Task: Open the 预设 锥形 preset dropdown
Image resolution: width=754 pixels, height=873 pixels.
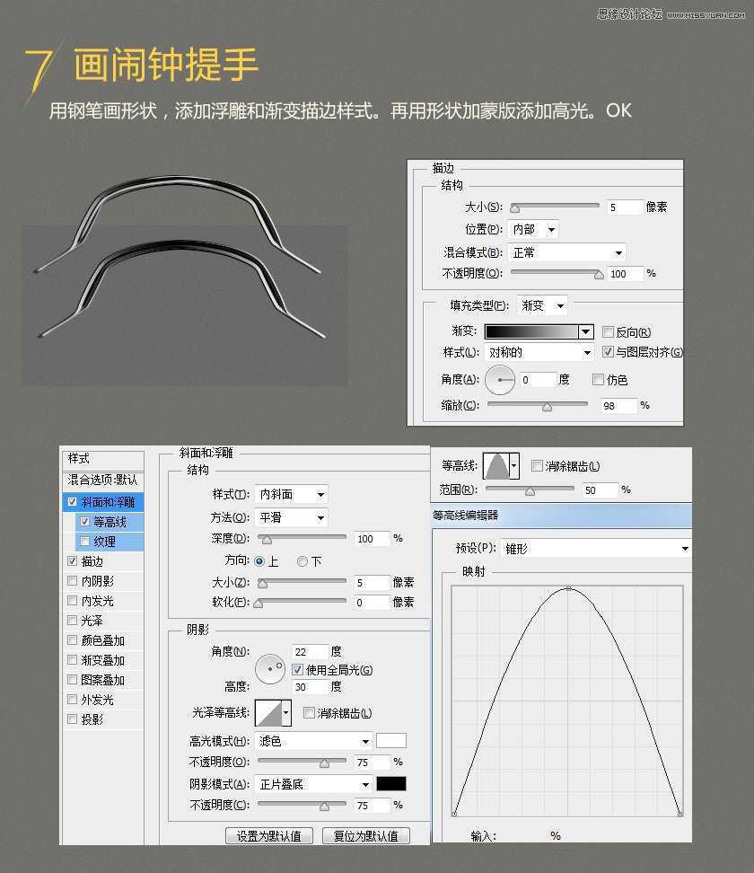Action: (x=595, y=549)
